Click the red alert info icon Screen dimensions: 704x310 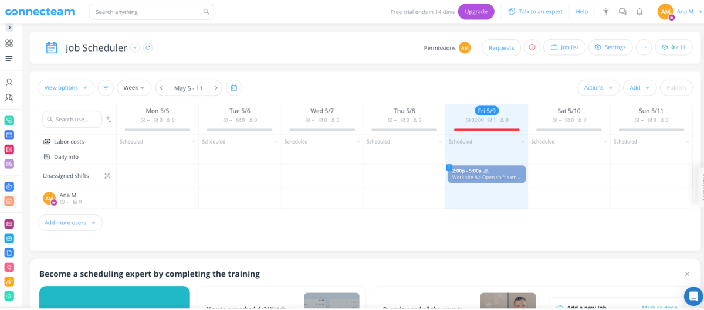[532, 47]
